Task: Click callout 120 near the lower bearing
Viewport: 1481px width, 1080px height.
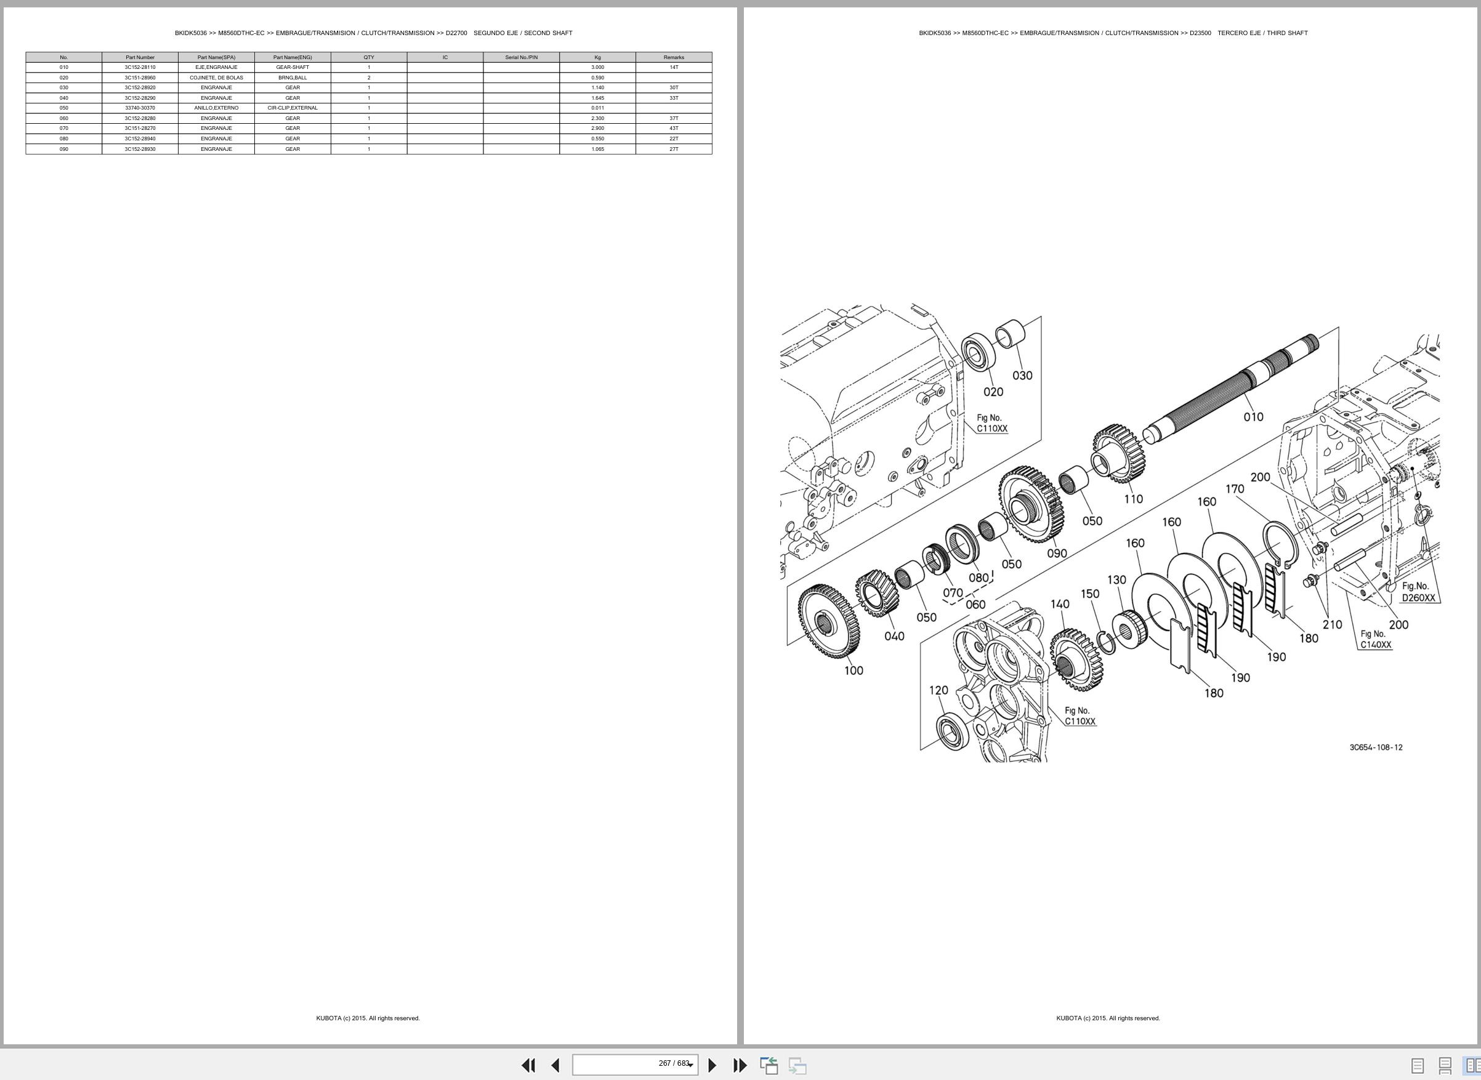Action: (938, 690)
